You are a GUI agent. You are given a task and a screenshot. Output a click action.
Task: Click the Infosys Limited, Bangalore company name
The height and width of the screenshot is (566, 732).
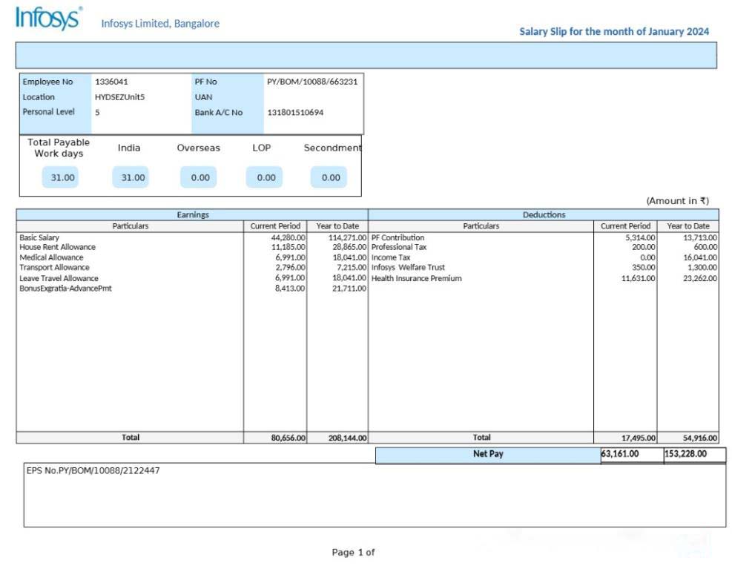coord(160,24)
